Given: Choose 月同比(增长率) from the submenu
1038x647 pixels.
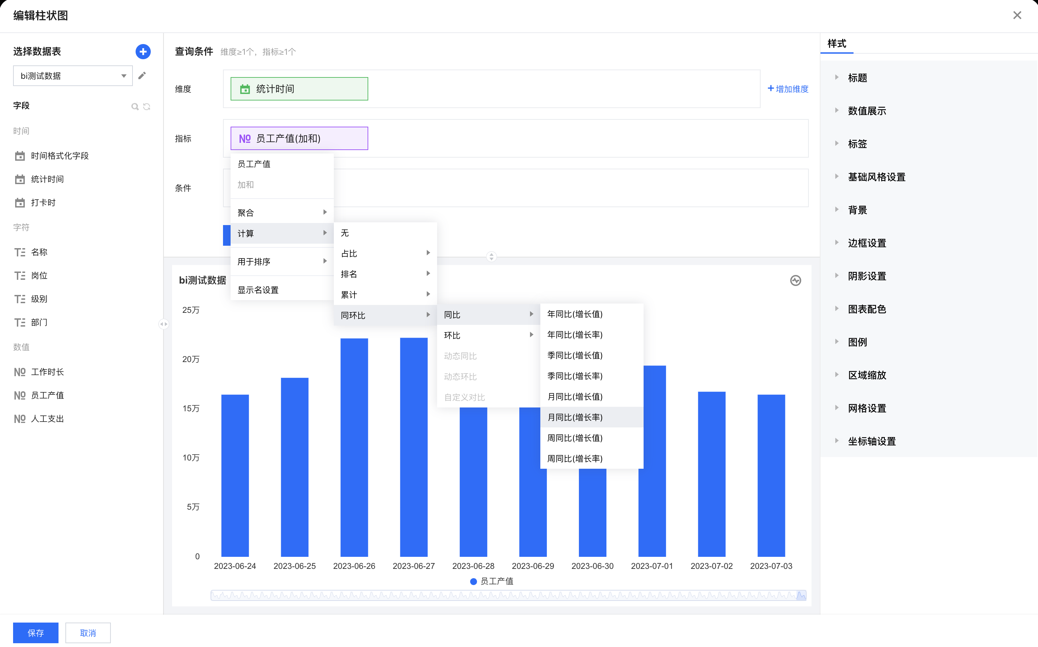Looking at the screenshot, I should (x=575, y=417).
